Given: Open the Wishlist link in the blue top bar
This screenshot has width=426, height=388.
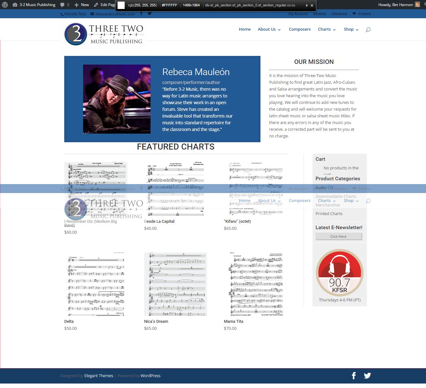Looking at the screenshot, I should pos(320,14).
